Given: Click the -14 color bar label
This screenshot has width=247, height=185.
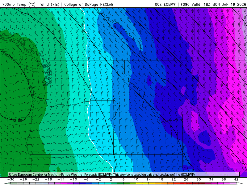Looking at the screenshot, I should coord(61,179).
